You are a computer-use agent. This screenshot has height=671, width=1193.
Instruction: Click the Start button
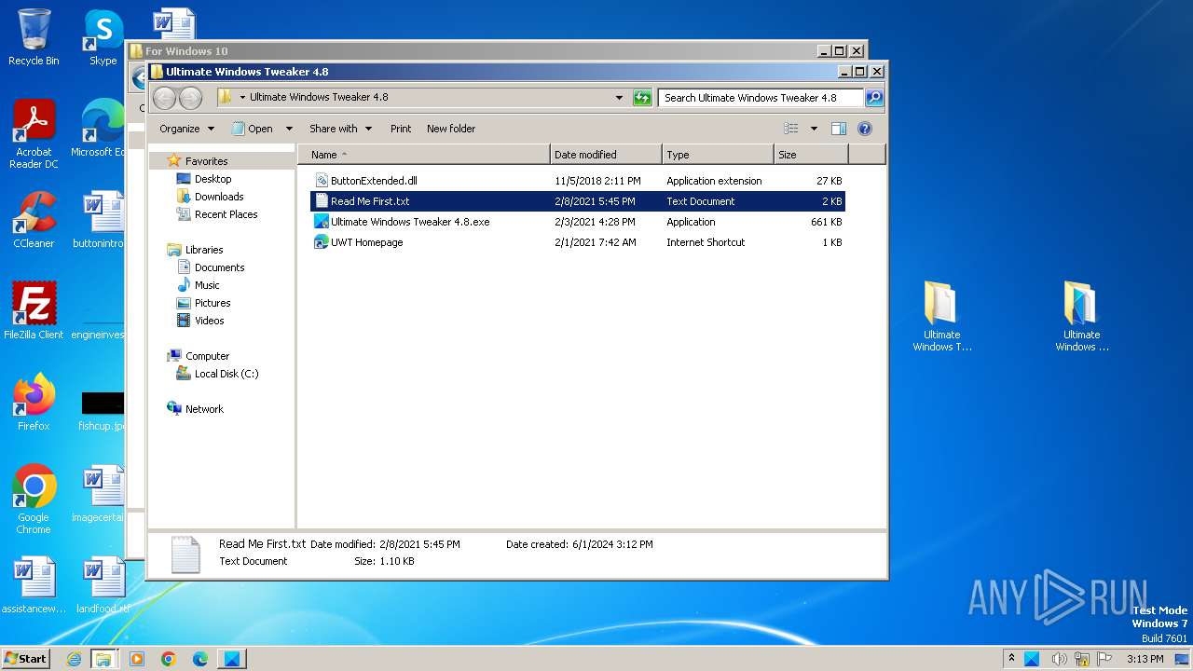pos(25,659)
